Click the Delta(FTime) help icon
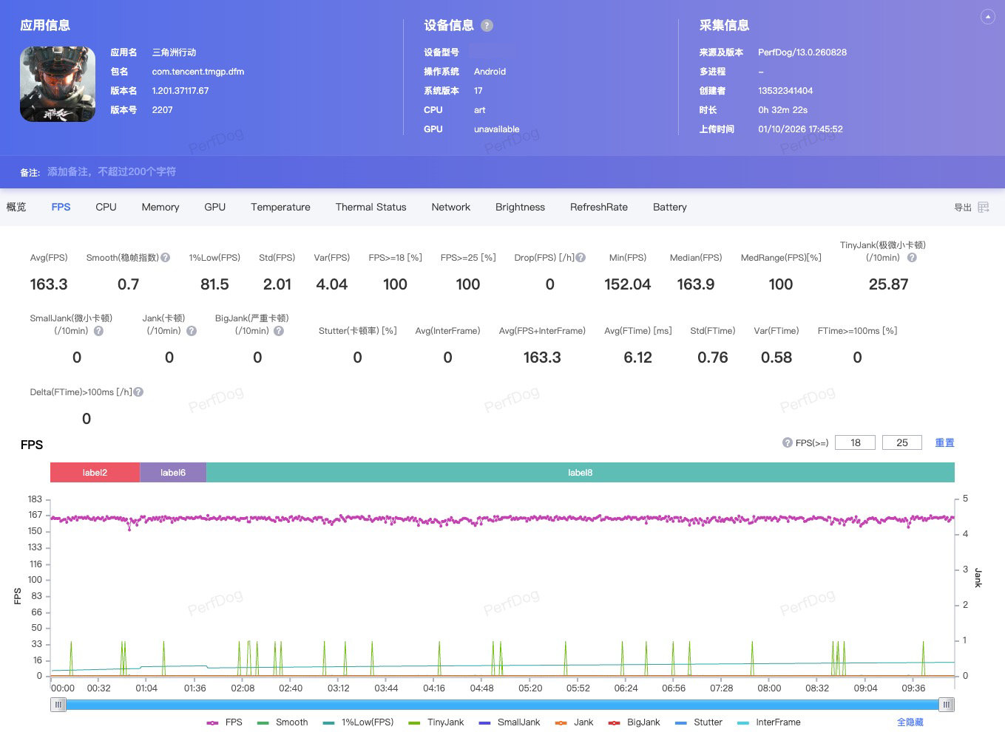Viewport: 1005px width, 732px height. (138, 392)
